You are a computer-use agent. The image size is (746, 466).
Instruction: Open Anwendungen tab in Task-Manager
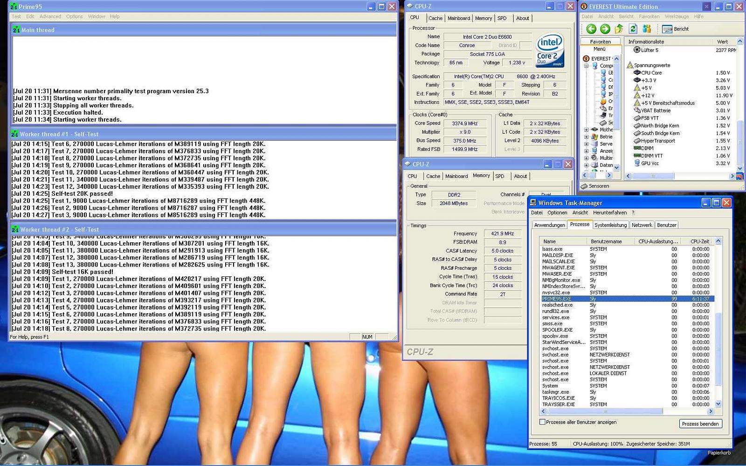tap(550, 225)
